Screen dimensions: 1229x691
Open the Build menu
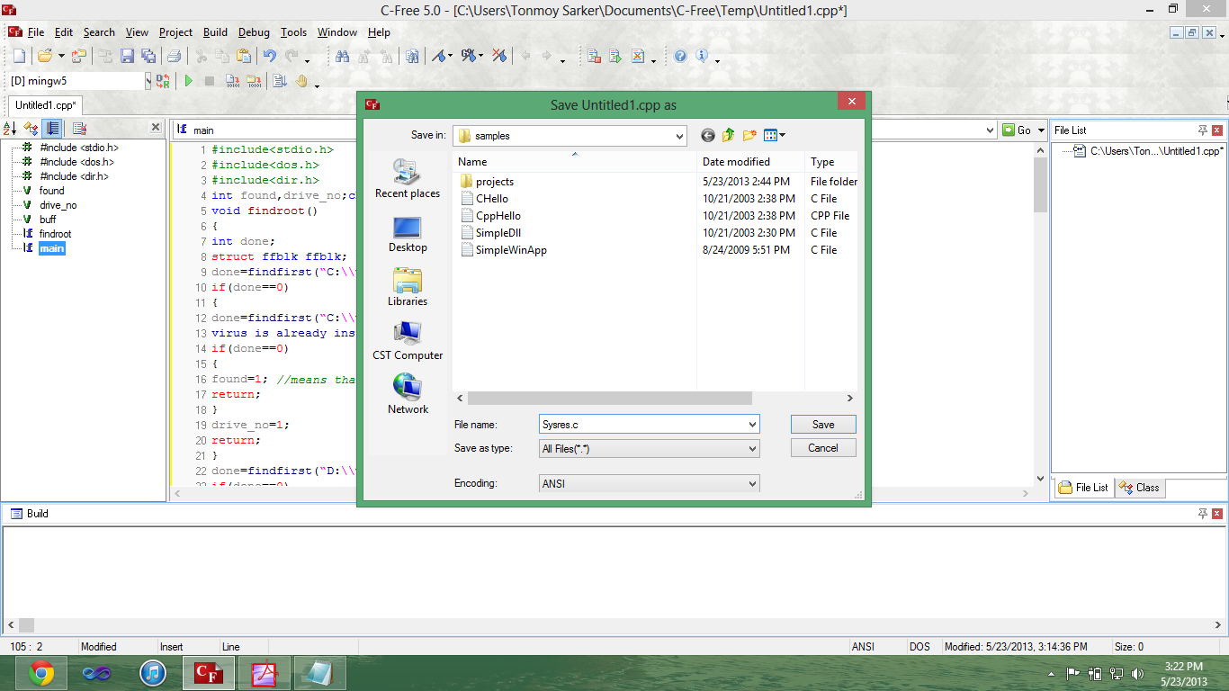(x=215, y=31)
